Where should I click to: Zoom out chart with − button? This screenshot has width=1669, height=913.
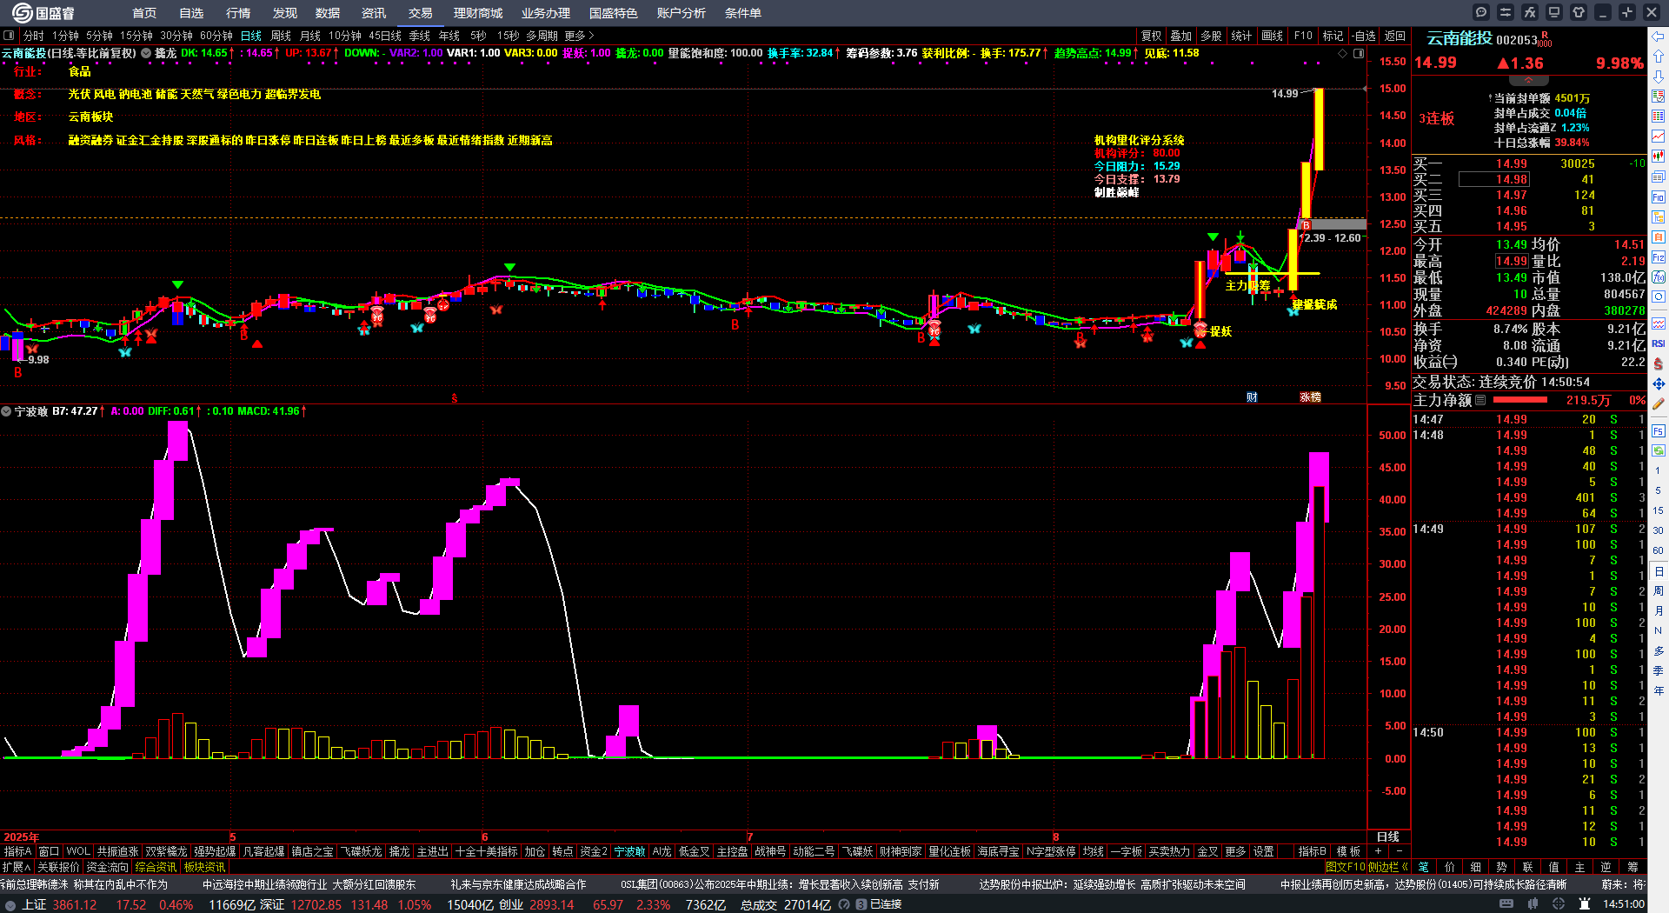point(1400,851)
